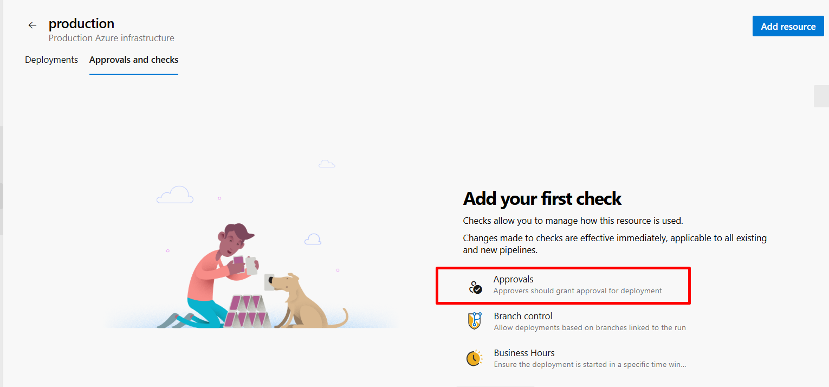Click the person holding cards illustration
Viewport: 829px width, 387px height.
click(217, 271)
